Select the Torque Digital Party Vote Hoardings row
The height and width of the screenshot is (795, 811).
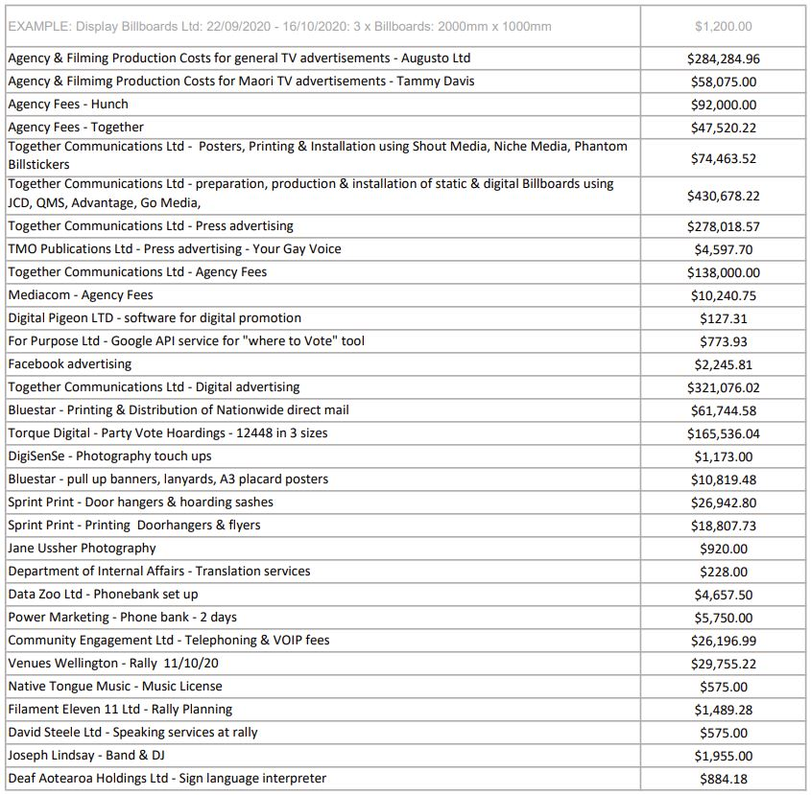168,433
